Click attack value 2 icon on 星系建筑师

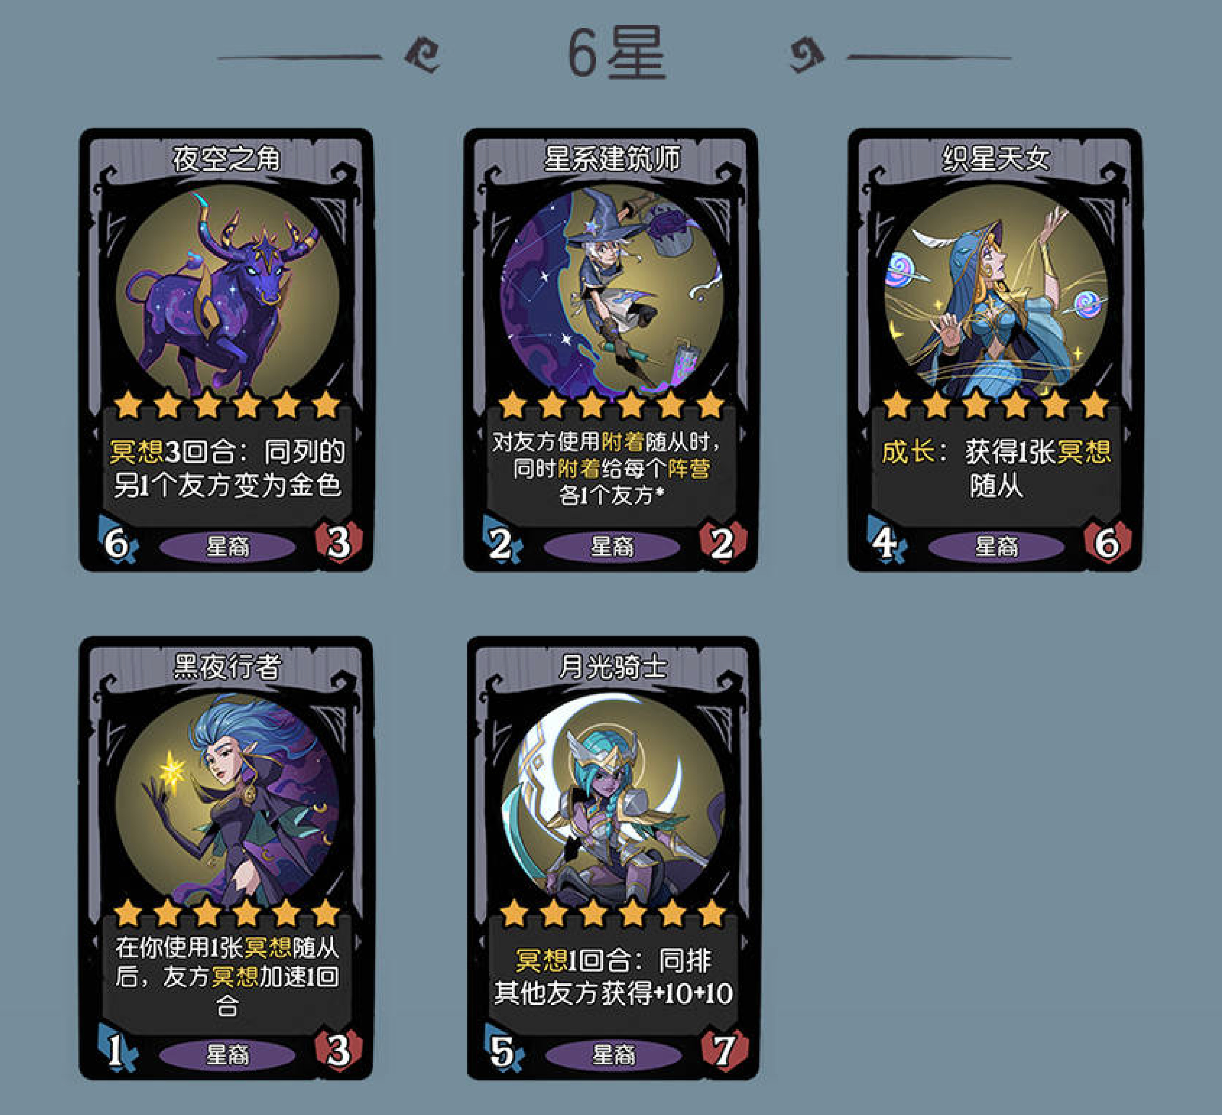tap(502, 541)
